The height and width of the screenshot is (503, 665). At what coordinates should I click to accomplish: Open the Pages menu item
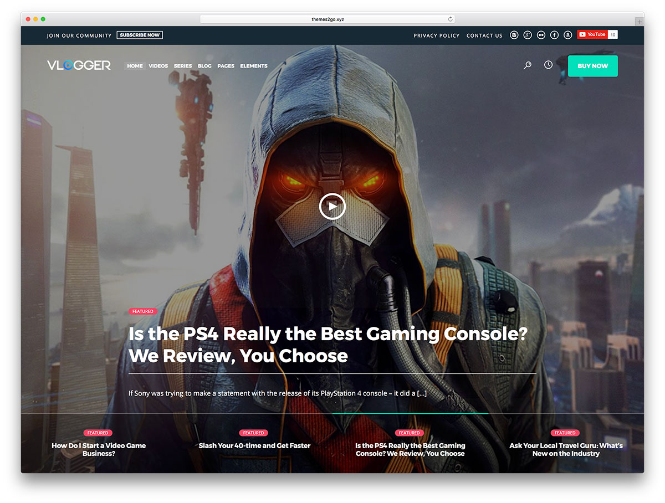coord(226,66)
